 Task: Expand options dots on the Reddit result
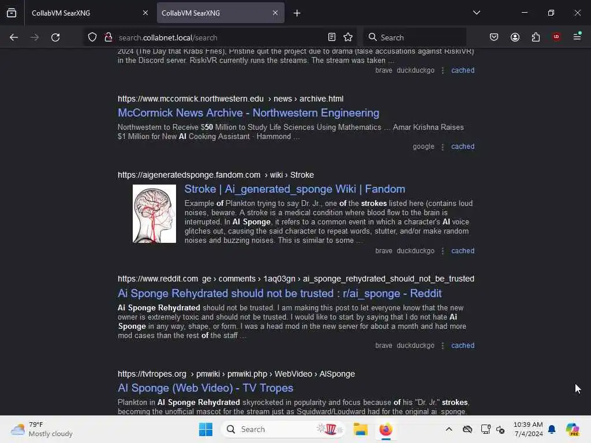[443, 346]
